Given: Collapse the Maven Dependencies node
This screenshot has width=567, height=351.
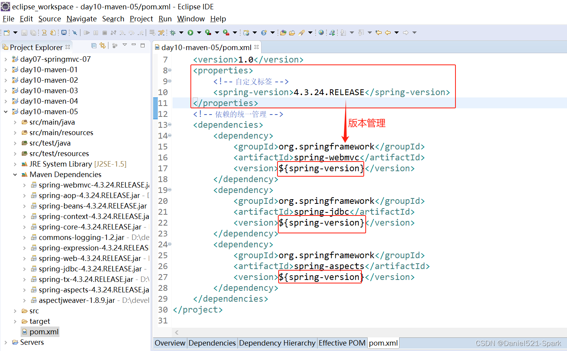Looking at the screenshot, I should tap(15, 175).
